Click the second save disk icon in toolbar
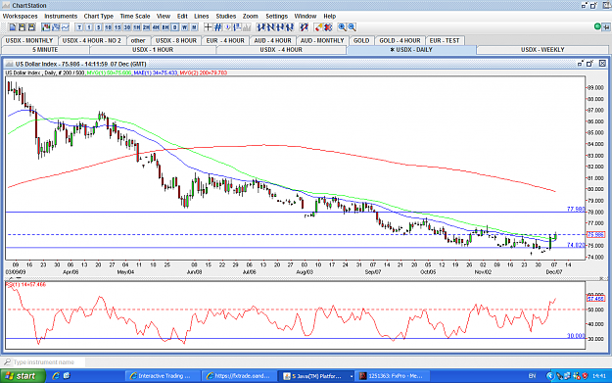 31,27
